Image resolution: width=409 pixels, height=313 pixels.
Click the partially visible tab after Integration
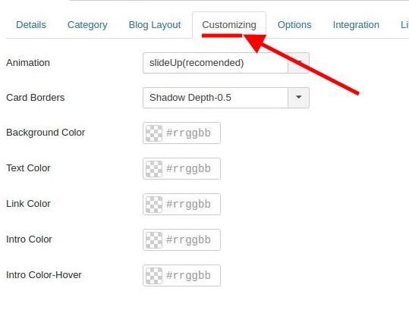point(404,25)
